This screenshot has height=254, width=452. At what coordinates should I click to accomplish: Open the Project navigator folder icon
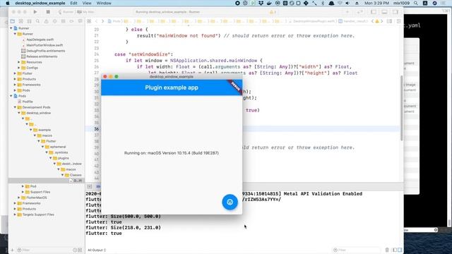(13, 21)
